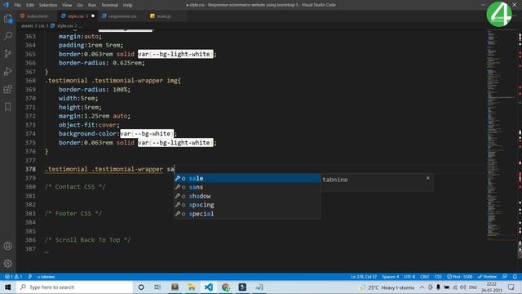Open the Explorer view in activity bar
The width and height of the screenshot is (522, 294).
point(8,18)
